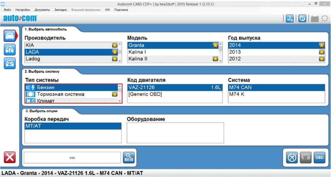331x177 pixels.
Task: Click the compass gauge icon in header
Action: (x=302, y=19)
